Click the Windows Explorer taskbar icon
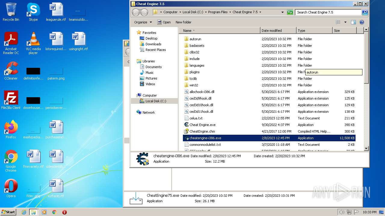This screenshot has width=385, height=216. (x=33, y=212)
